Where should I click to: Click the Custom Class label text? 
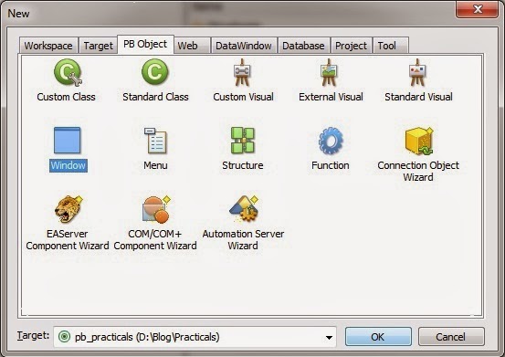[66, 97]
